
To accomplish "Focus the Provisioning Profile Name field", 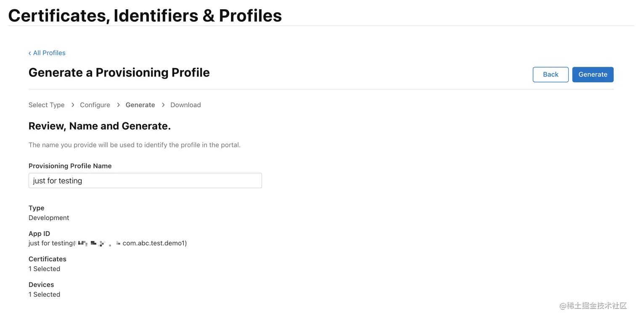I will click(x=145, y=181).
